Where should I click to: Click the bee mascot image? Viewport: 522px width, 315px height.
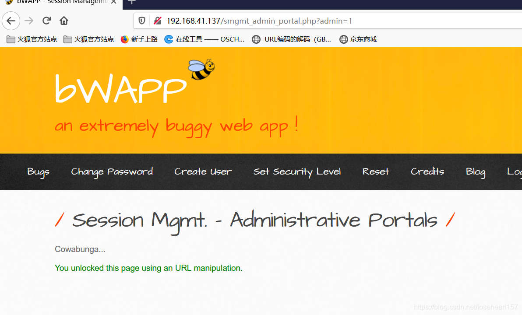pos(201,69)
